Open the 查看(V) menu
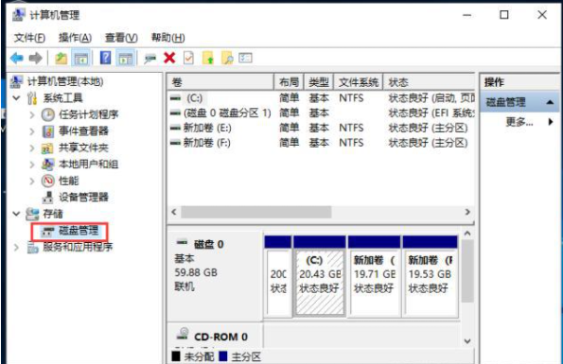 coord(121,37)
